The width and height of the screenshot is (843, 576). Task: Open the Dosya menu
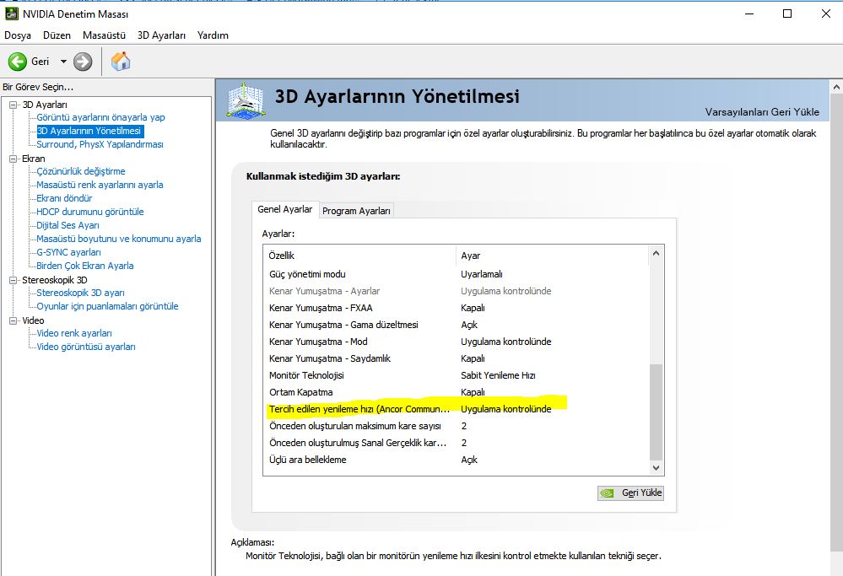(x=18, y=35)
